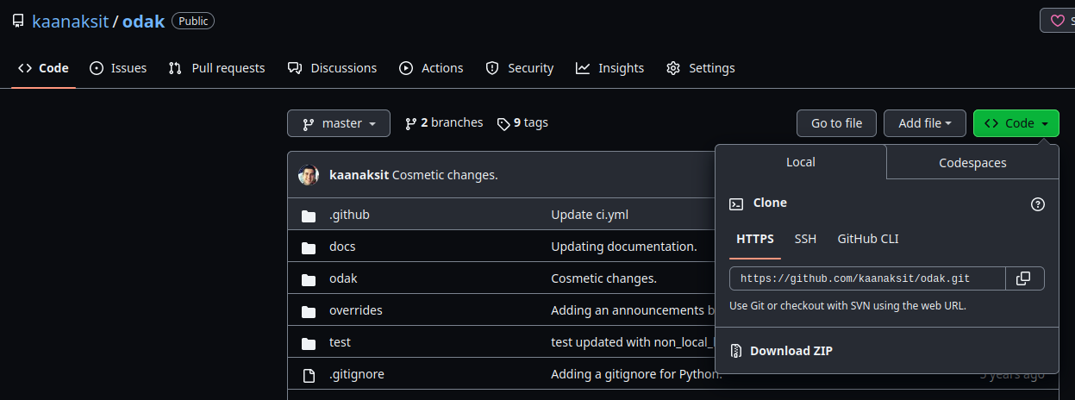The image size is (1075, 400).
Task: Click the .gitignore file icon
Action: click(309, 374)
